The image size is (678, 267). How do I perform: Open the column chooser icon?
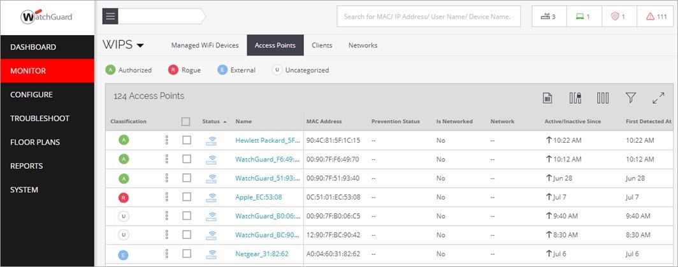tap(603, 98)
